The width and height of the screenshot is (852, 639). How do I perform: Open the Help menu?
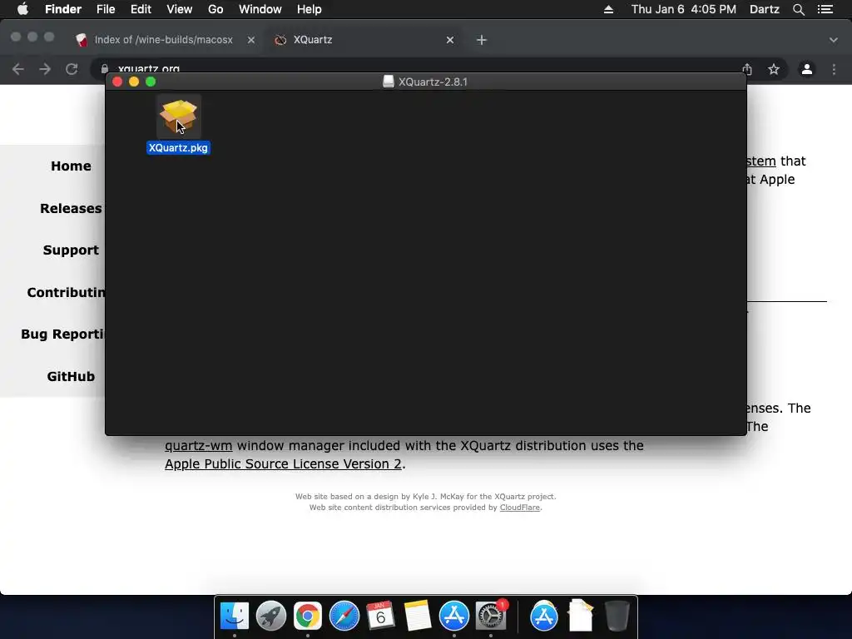tap(310, 9)
